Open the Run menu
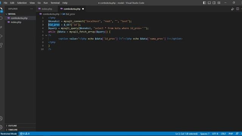Screen dimensions: 242x136 point(45,3)
